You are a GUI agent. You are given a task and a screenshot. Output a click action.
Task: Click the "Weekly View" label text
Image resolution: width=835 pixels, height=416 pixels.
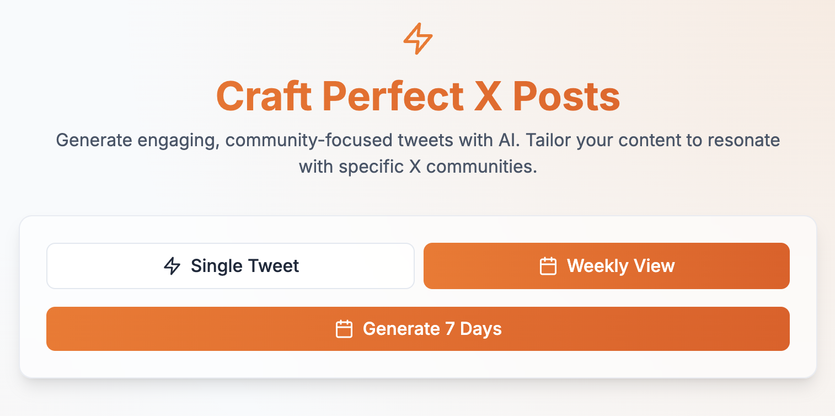click(x=620, y=266)
